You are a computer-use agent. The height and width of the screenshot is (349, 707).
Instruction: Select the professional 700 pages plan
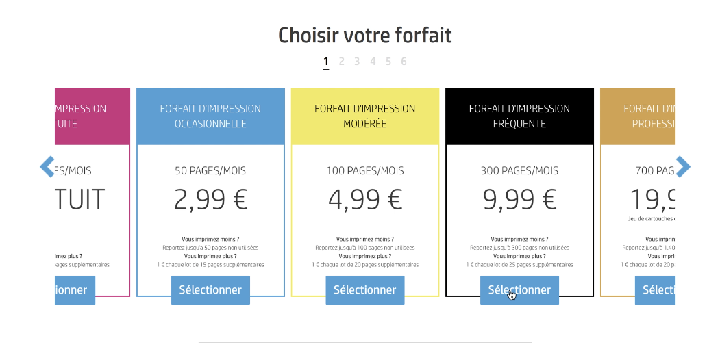pyautogui.click(x=655, y=290)
